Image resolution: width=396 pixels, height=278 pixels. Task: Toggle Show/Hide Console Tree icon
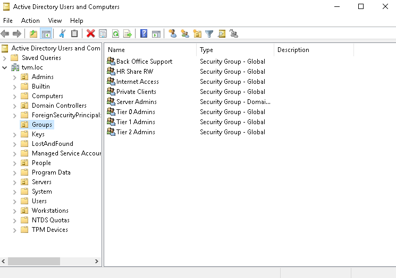click(46, 33)
